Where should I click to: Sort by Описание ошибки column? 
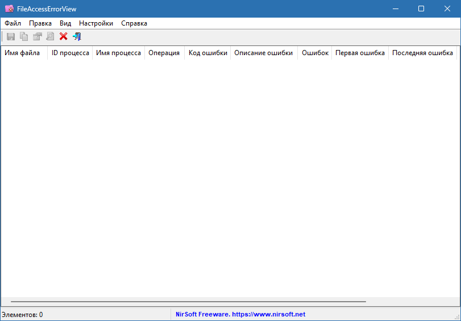click(x=263, y=53)
